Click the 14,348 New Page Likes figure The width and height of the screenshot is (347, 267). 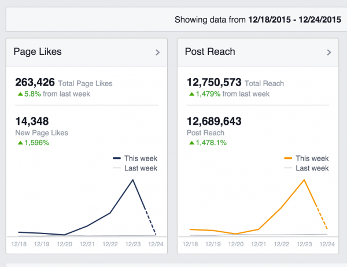click(31, 121)
